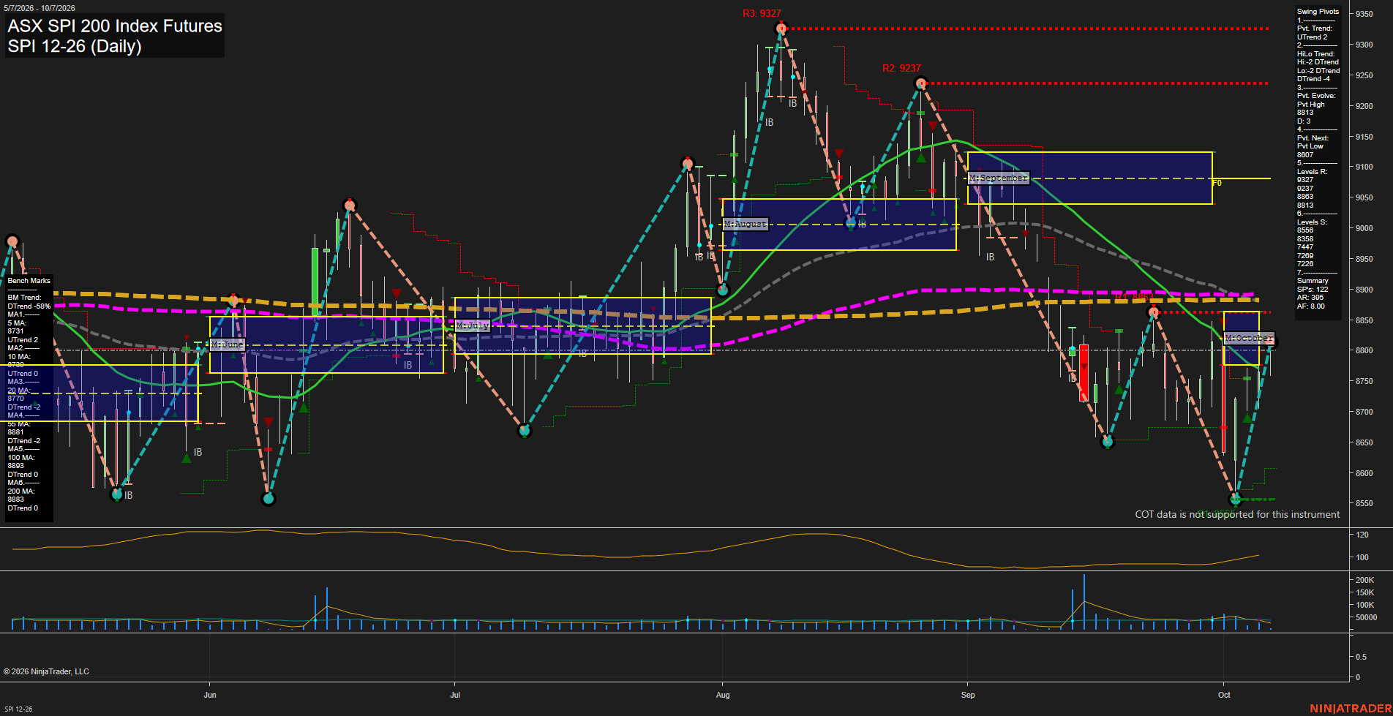Click the swing high pivot marker at R2

921,83
